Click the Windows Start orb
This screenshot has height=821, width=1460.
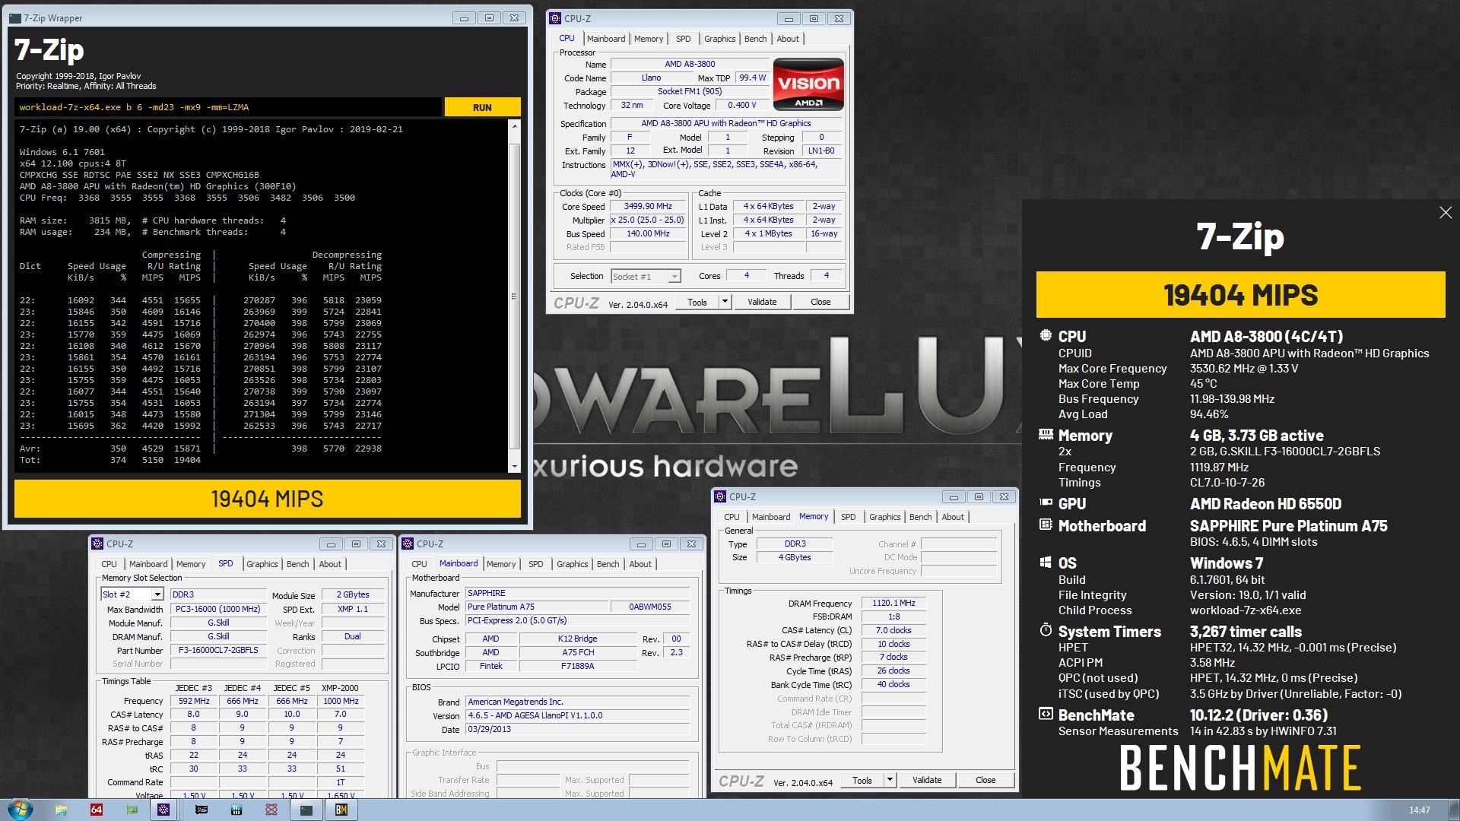pyautogui.click(x=20, y=809)
